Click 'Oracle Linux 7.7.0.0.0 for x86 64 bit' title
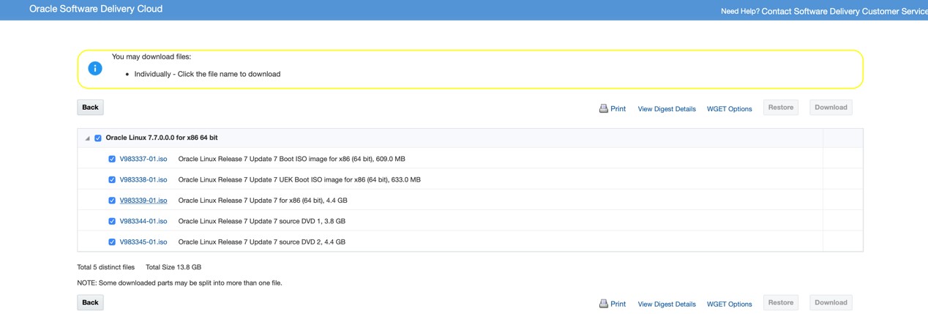Viewport: 928px width, 314px height. click(x=162, y=138)
